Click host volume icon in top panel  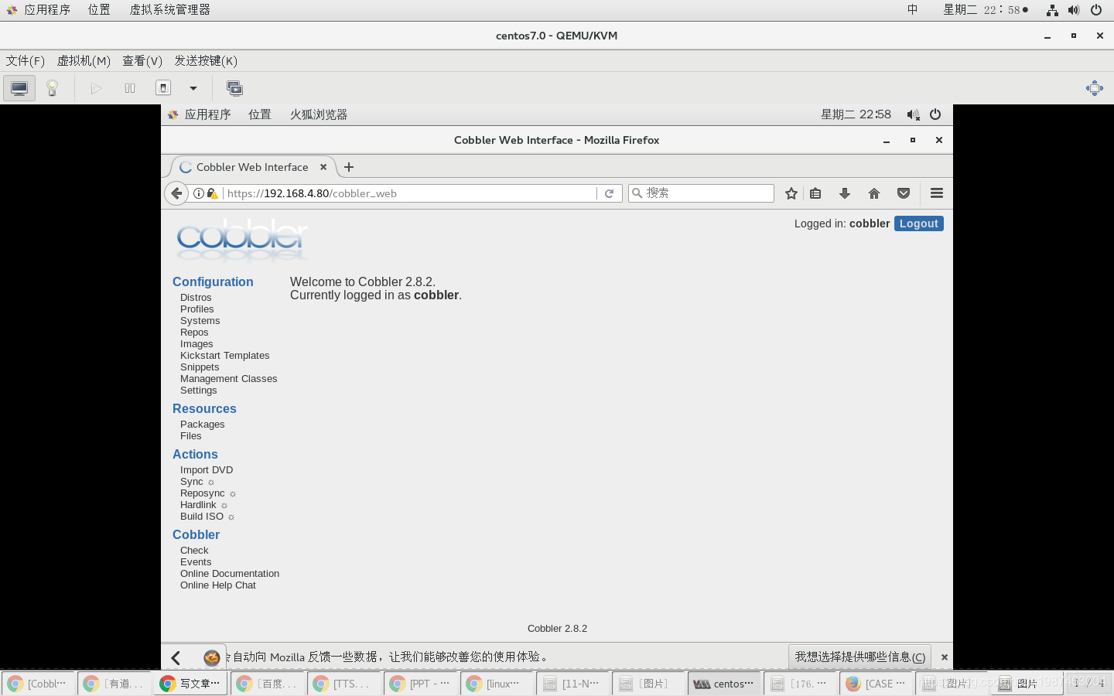click(1074, 10)
